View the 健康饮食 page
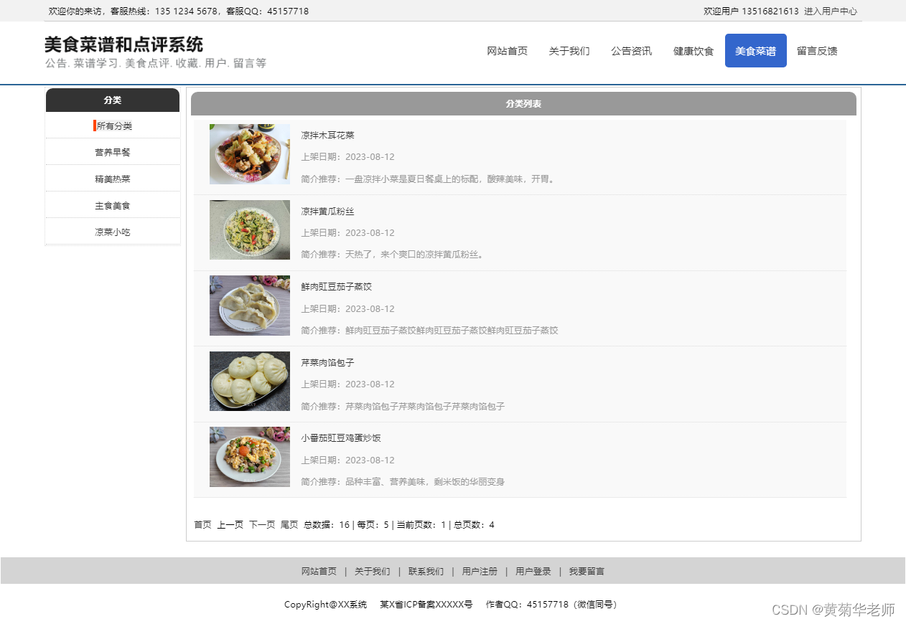Image resolution: width=906 pixels, height=624 pixels. click(x=693, y=51)
